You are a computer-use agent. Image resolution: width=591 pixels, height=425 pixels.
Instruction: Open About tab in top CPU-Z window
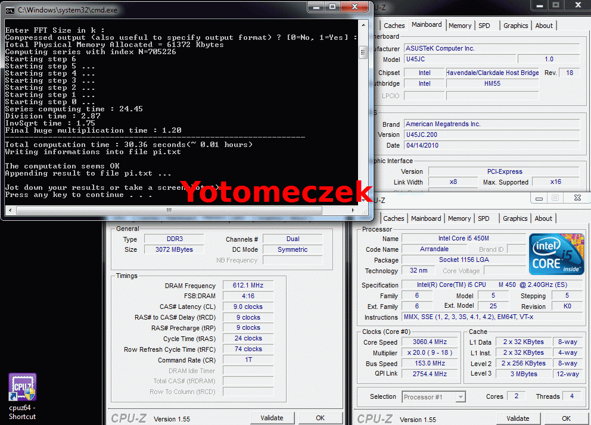(x=544, y=26)
